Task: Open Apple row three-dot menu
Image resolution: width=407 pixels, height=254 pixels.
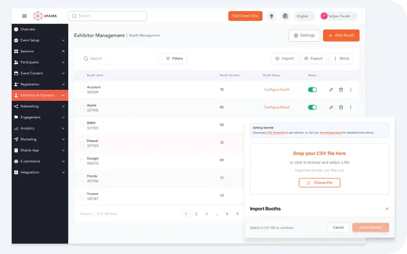Action: [351, 107]
